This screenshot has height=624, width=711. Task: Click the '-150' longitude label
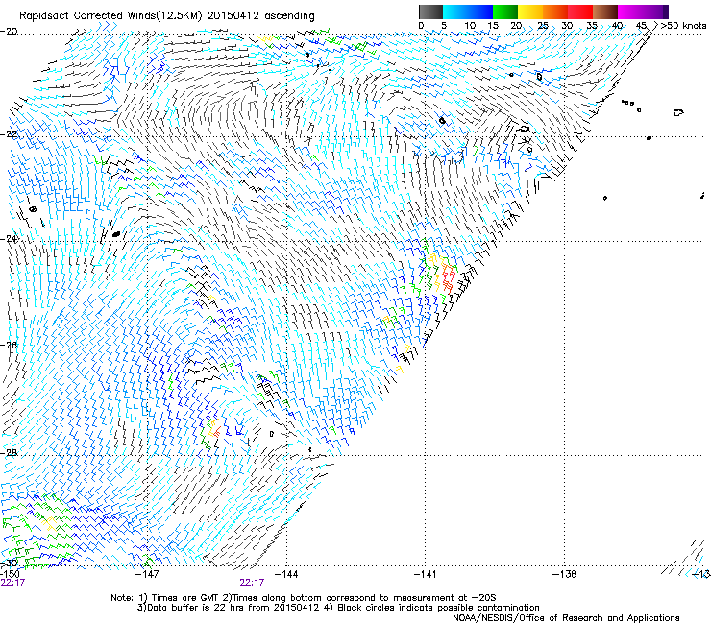(x=10, y=574)
